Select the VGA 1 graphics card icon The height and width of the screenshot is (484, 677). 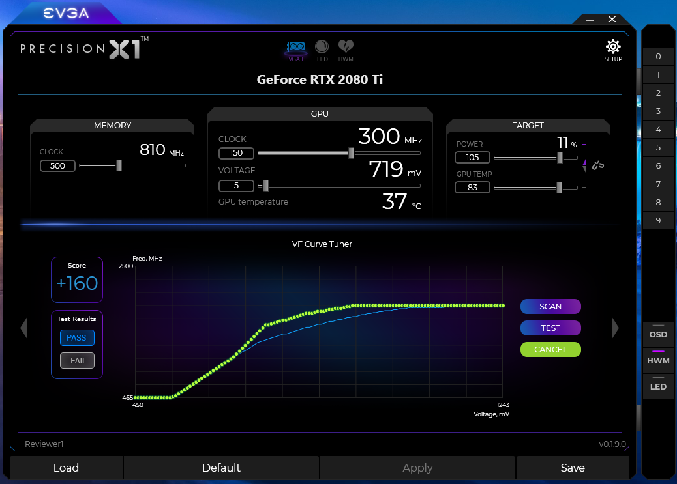[295, 50]
